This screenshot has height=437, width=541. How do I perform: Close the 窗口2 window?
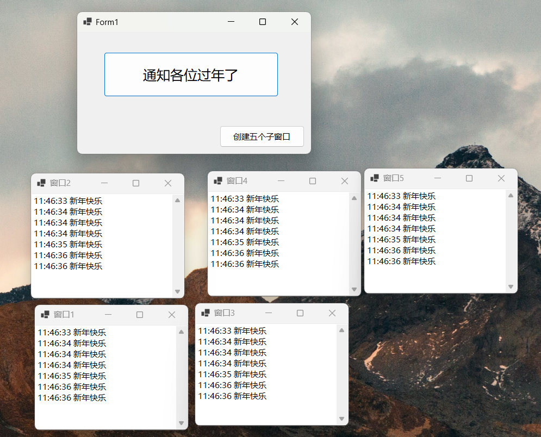click(168, 183)
